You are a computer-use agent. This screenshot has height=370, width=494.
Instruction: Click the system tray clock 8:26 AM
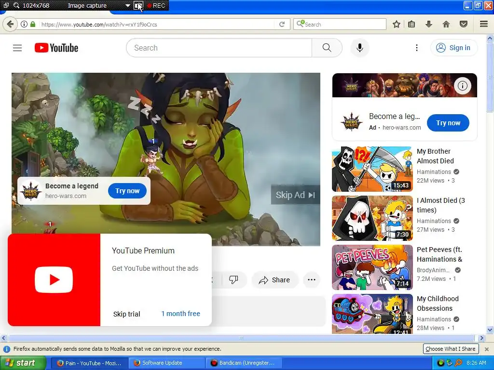(476, 363)
